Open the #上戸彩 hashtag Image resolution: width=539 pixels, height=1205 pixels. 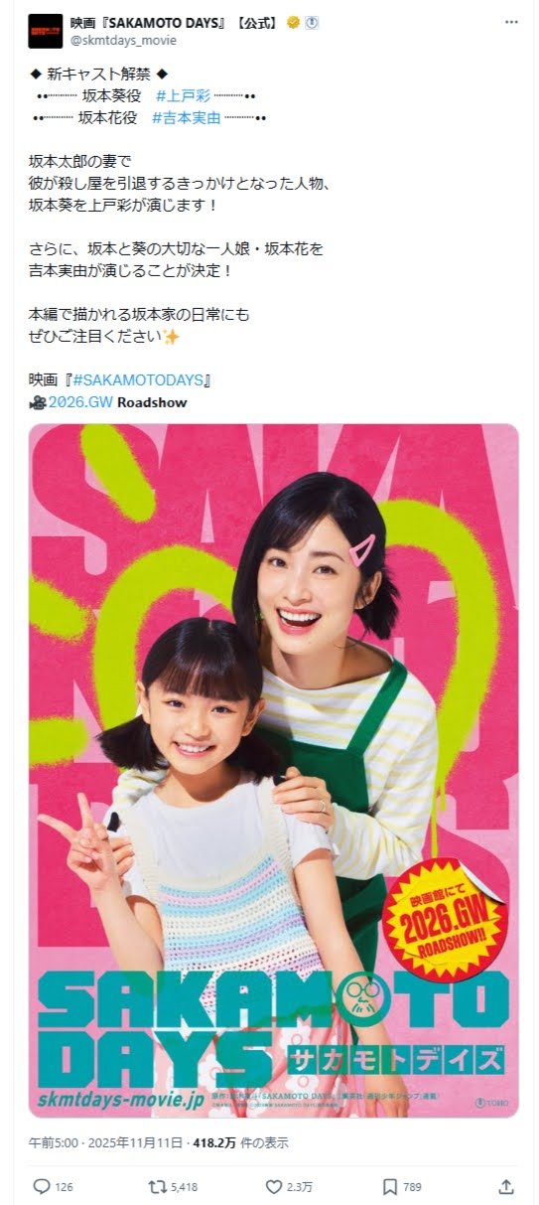pos(183,95)
